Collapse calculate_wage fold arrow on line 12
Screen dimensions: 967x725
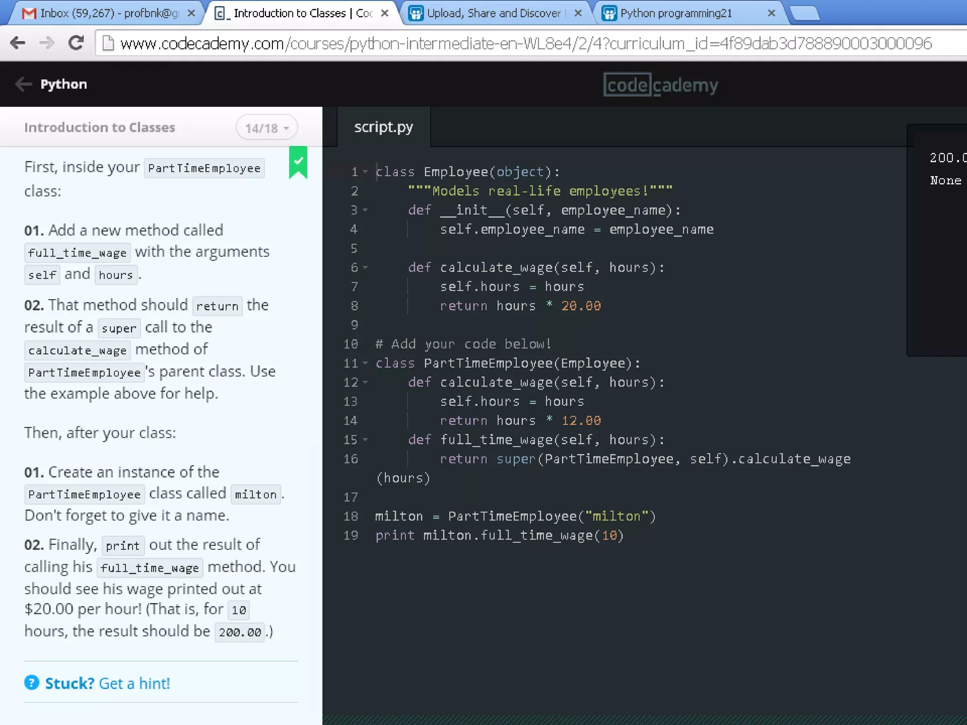(365, 382)
